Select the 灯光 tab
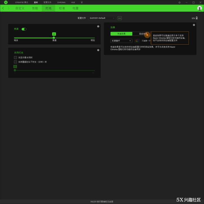Screen dimensions: 204x204 48,8
